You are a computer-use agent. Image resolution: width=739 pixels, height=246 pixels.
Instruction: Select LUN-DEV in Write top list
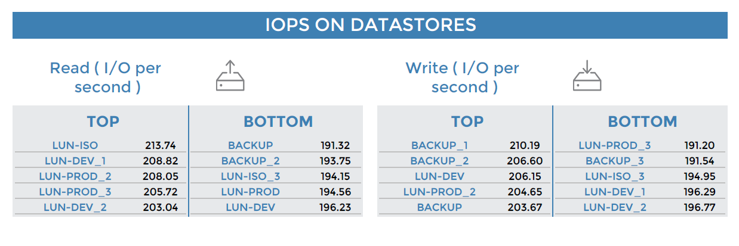(x=439, y=176)
